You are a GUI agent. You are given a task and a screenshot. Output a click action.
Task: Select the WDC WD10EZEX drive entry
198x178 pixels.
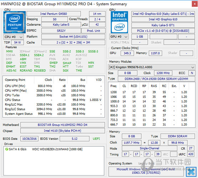[57, 149]
